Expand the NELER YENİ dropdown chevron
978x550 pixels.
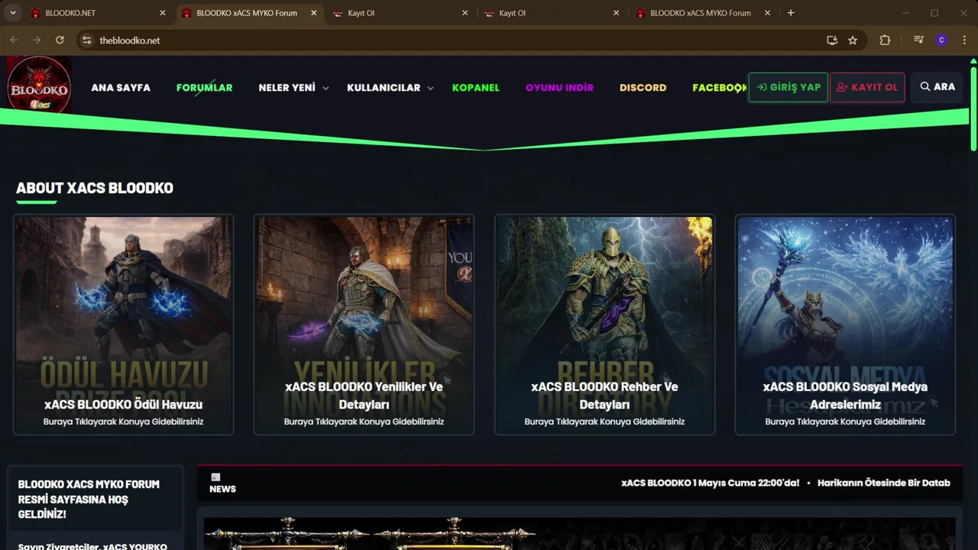325,89
